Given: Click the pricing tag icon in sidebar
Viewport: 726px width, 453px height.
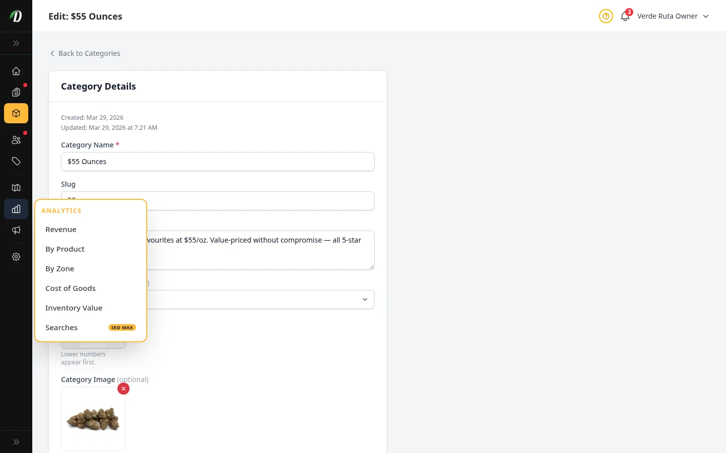Looking at the screenshot, I should (x=16, y=161).
